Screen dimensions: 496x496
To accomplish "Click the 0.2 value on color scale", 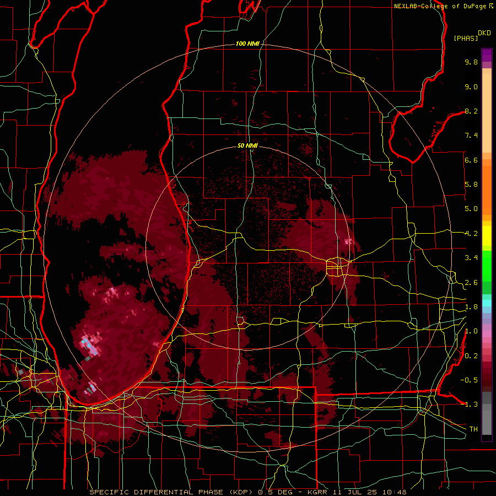I will point(471,356).
